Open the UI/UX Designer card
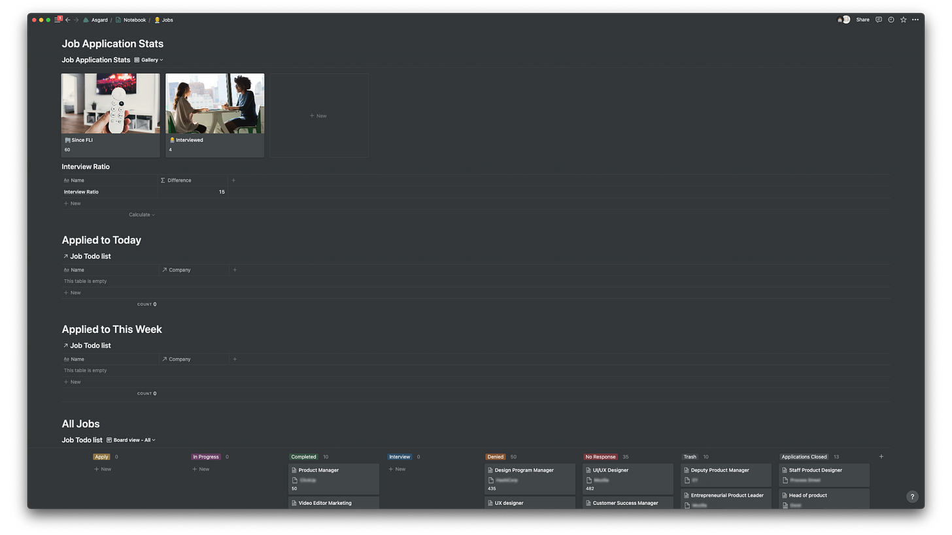 pyautogui.click(x=628, y=479)
